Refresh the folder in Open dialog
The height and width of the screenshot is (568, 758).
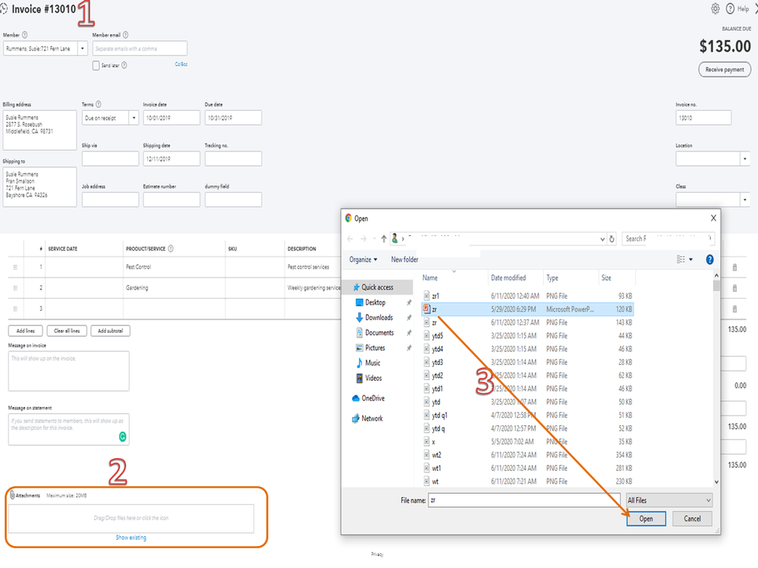tap(612, 239)
